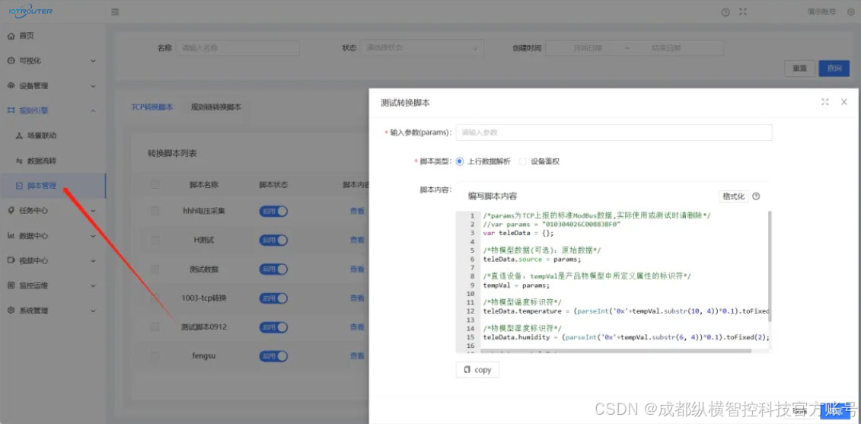Click code line 15 teleData.humidity
Screen dimensions: 861x424
pyautogui.click(x=626, y=337)
